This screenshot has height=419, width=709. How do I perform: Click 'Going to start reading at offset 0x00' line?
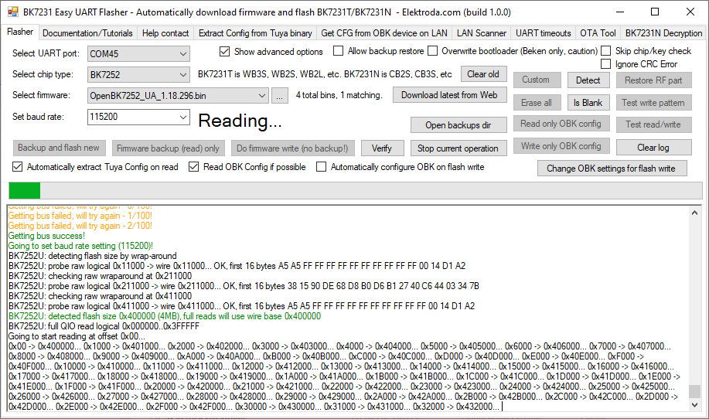pyautogui.click(x=77, y=336)
